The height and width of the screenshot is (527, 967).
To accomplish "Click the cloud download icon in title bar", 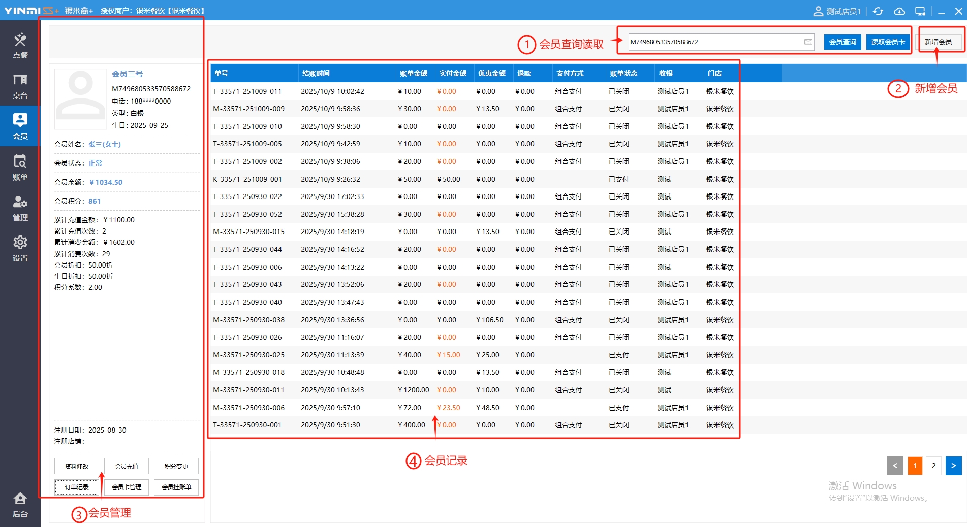I will (x=899, y=11).
